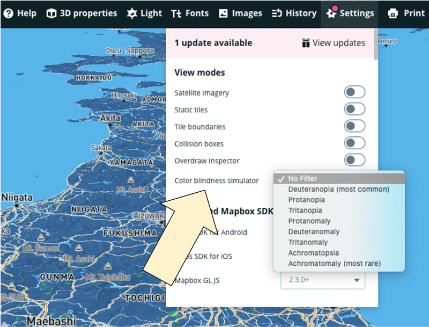Open the 3D properties panel
Viewport: 429px width, 327px height.
(x=81, y=13)
